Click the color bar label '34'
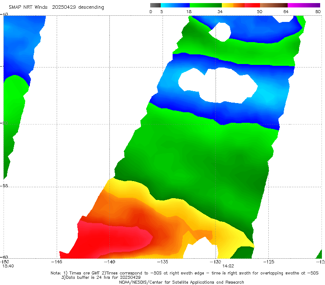 [x=220, y=11]
